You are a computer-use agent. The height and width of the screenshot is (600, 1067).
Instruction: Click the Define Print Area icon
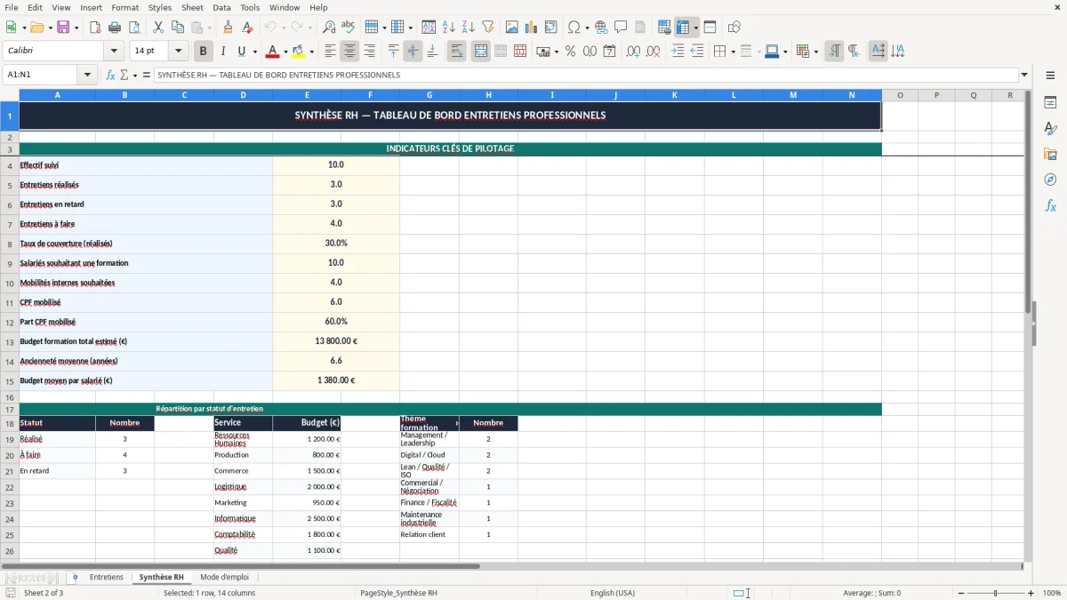(664, 28)
